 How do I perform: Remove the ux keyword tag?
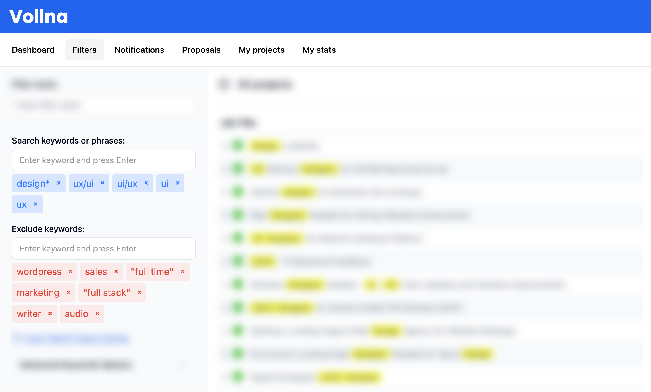click(36, 204)
